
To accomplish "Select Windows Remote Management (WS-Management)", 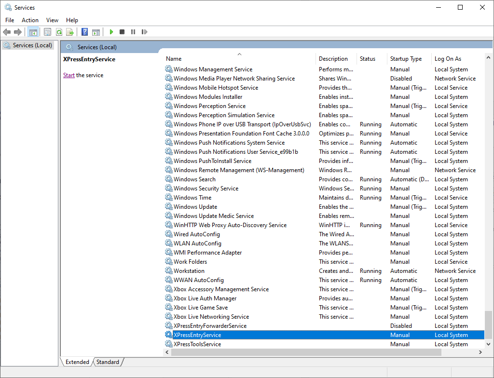I will coord(324,170).
